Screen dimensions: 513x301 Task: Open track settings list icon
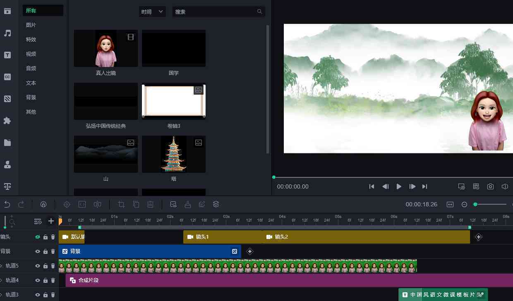(x=38, y=222)
